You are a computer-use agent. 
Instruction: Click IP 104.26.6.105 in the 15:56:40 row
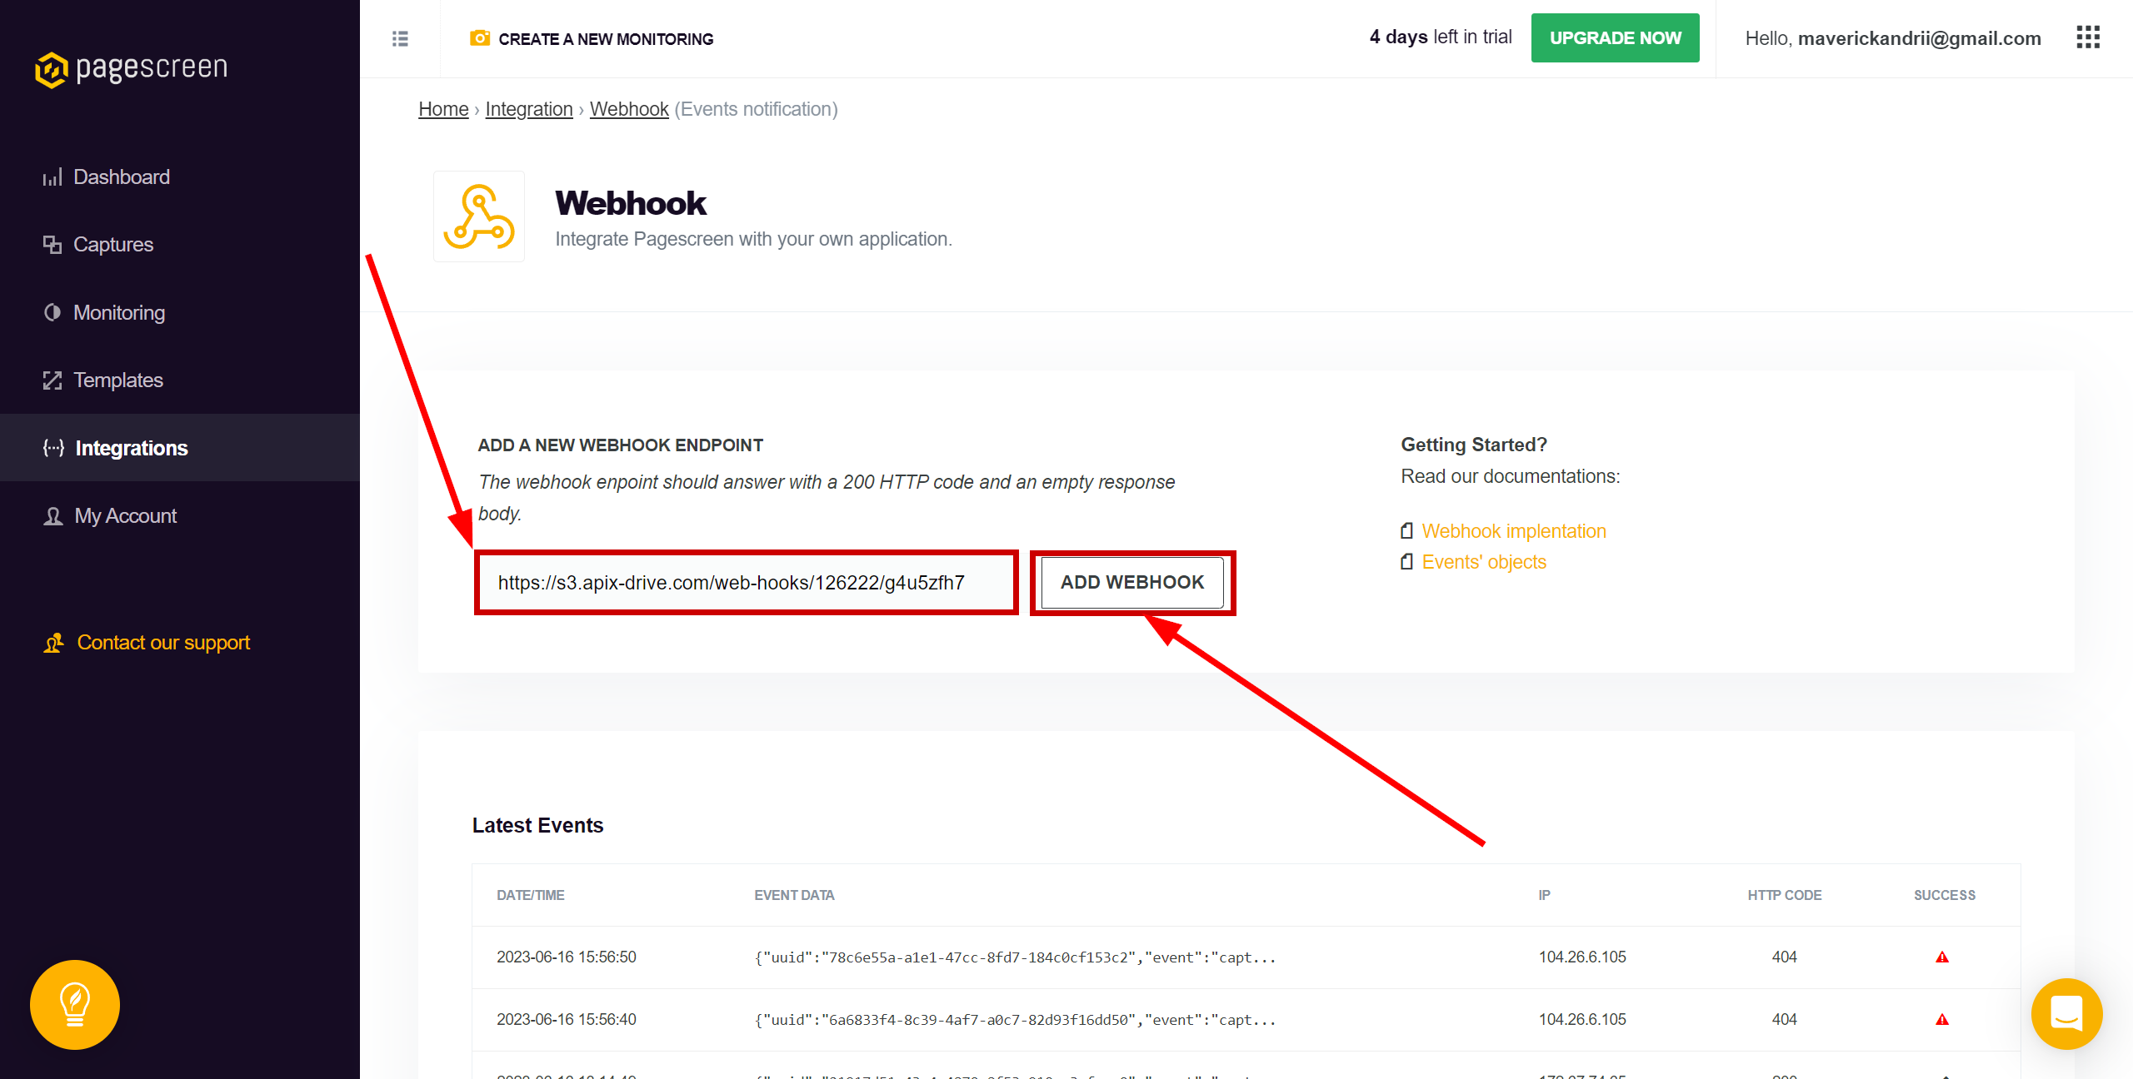(1582, 1020)
